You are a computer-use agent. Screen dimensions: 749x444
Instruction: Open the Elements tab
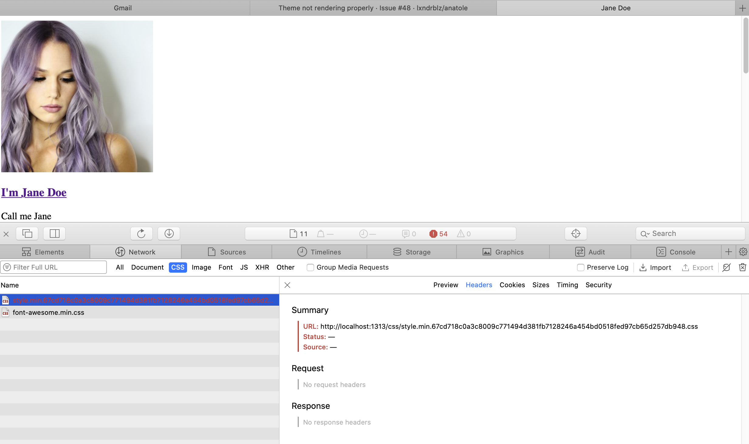[45, 252]
